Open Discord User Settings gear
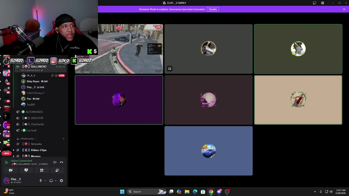Viewport: 349px width, 196px height. (x=61, y=180)
